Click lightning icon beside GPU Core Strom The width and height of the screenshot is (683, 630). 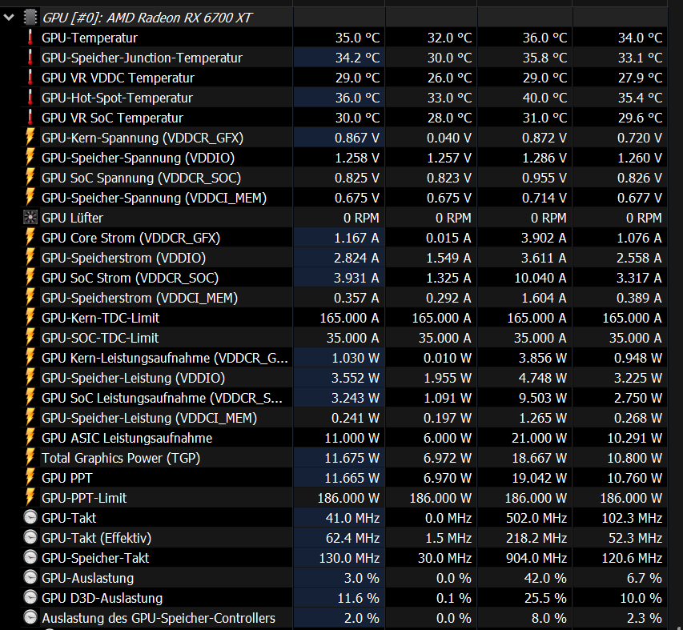pos(30,238)
